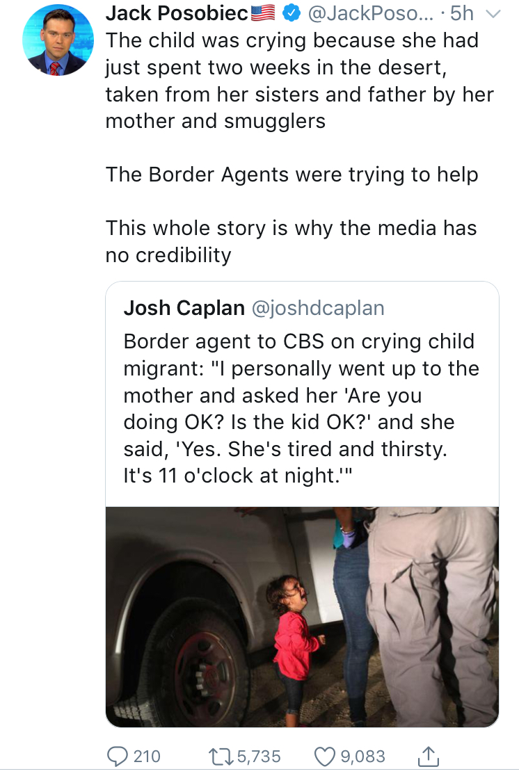Click the American flag emoji
This screenshot has height=776, width=519.
[262, 13]
